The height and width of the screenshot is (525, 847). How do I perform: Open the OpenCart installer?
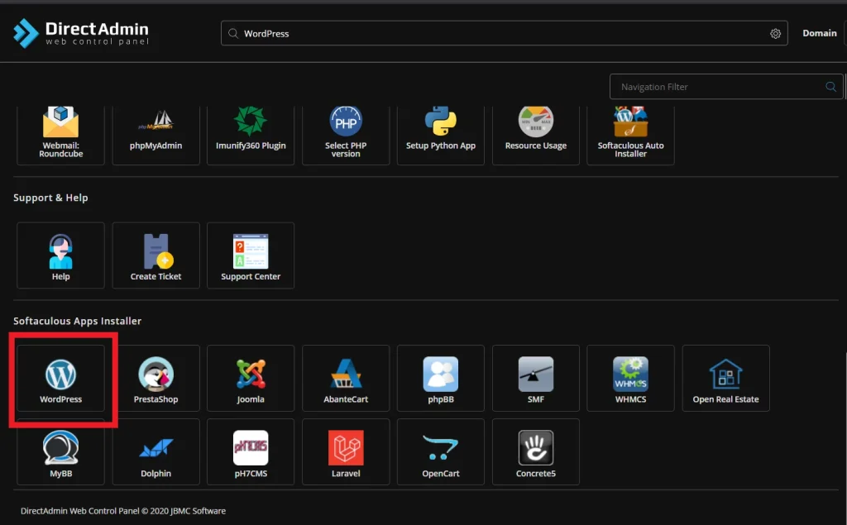coord(441,452)
